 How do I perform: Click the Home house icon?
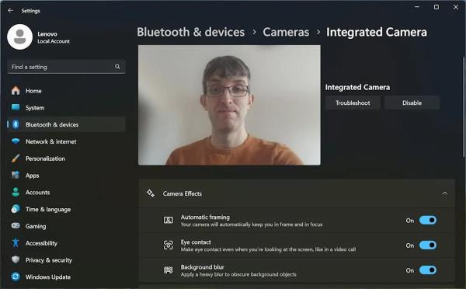(16, 90)
